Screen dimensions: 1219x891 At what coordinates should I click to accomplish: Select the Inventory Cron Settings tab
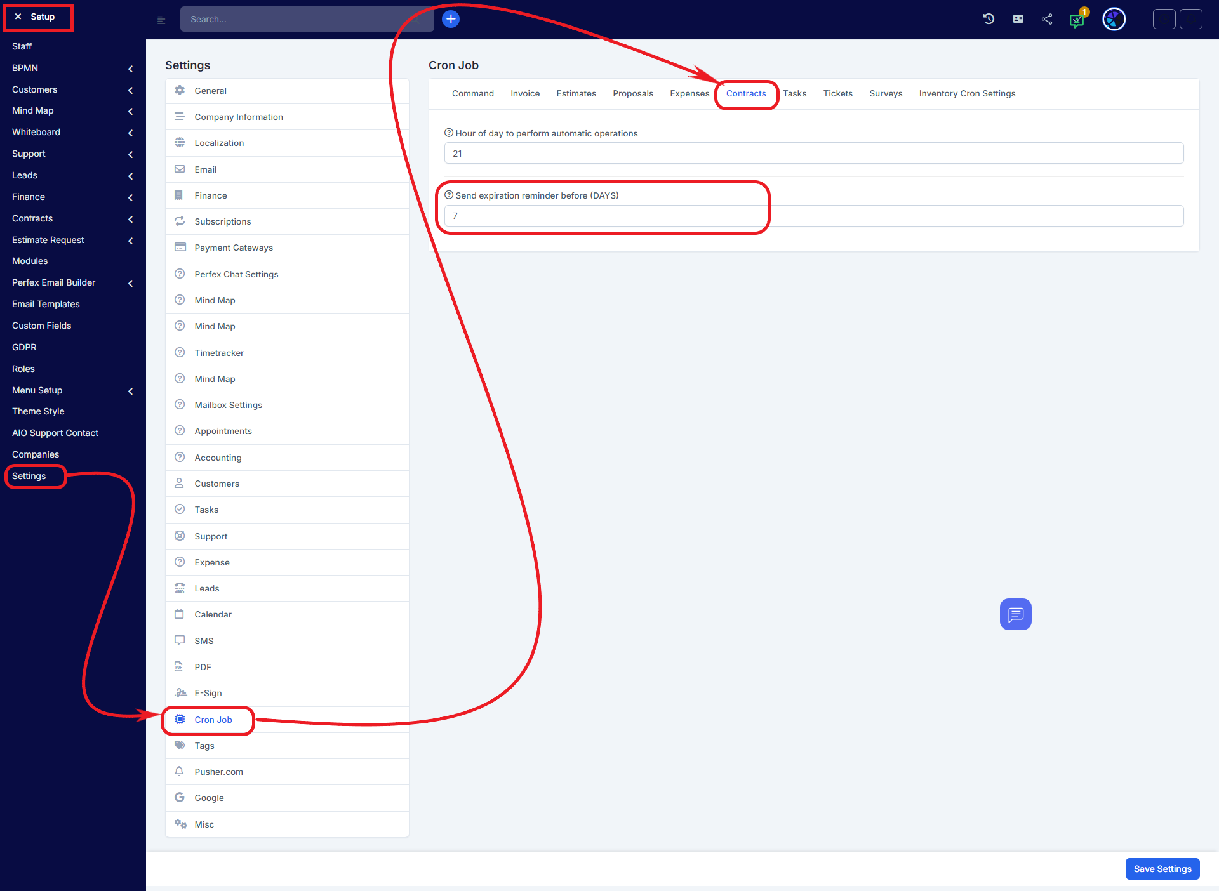966,94
